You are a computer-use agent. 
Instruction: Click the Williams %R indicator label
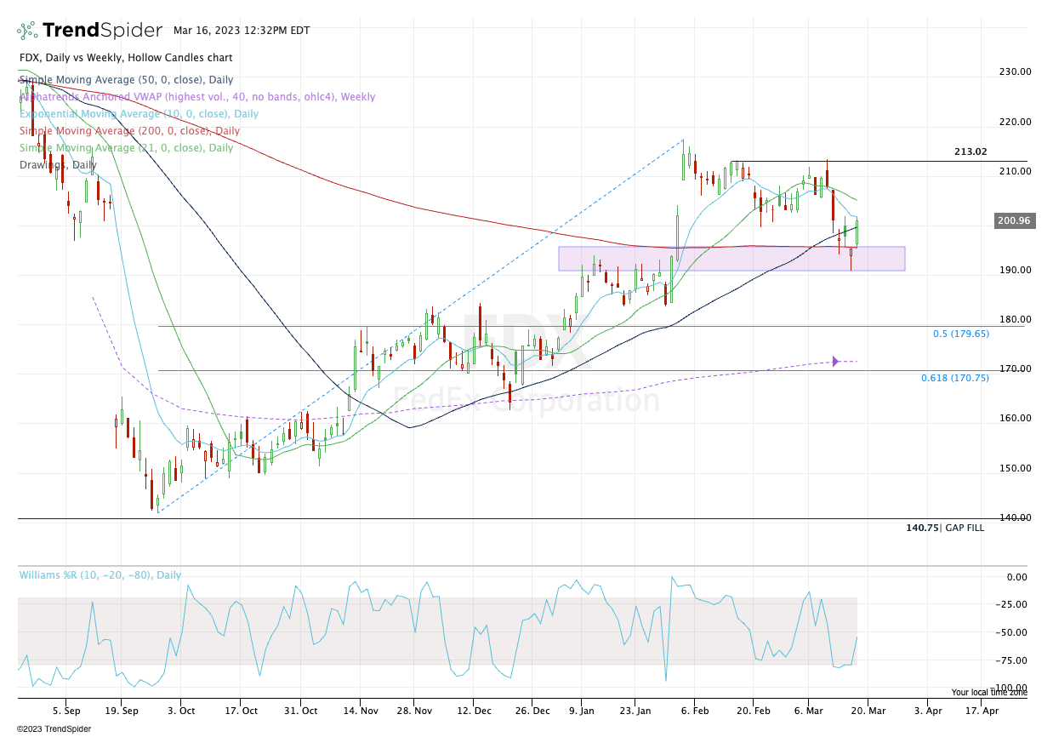(100, 575)
